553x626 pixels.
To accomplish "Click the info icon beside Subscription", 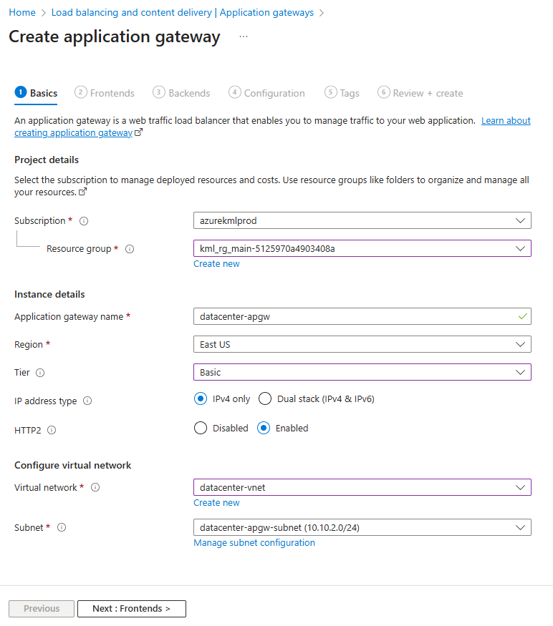I will click(84, 221).
